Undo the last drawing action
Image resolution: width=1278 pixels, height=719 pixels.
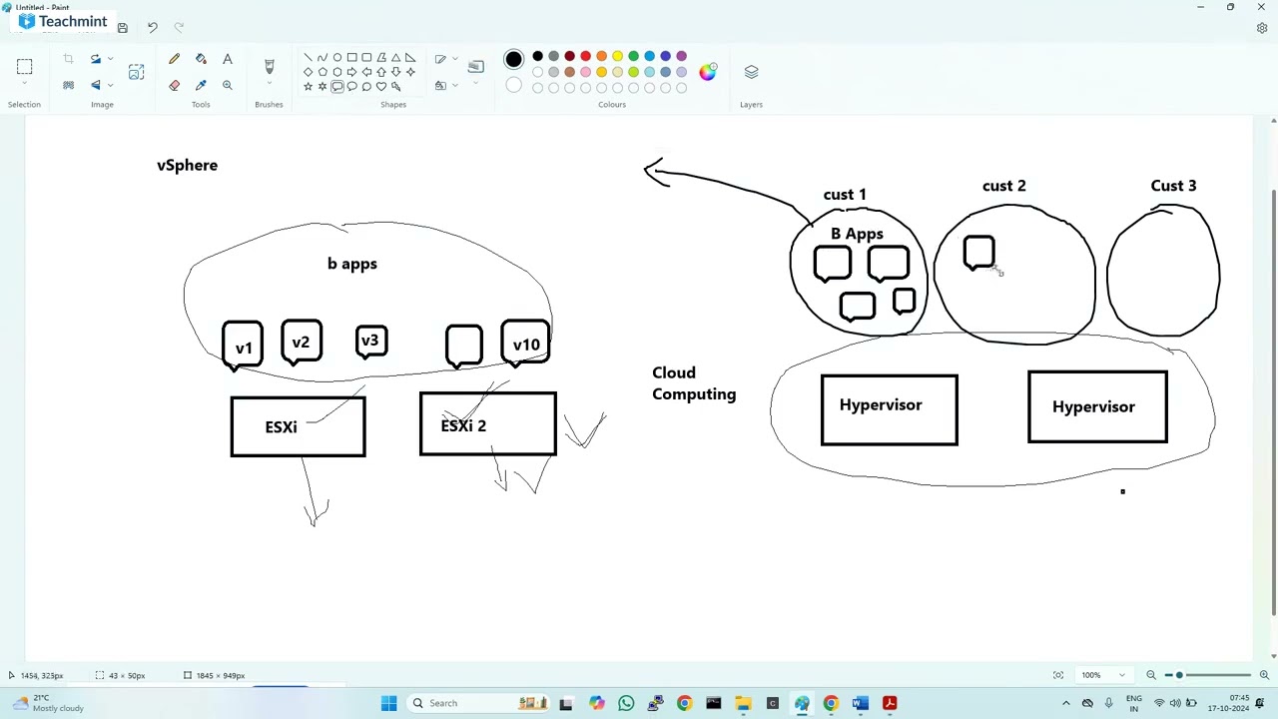pyautogui.click(x=152, y=27)
